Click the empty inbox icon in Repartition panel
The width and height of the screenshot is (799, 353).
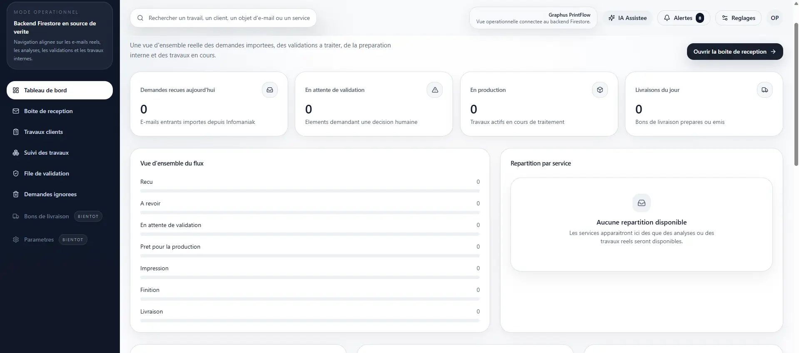[642, 203]
